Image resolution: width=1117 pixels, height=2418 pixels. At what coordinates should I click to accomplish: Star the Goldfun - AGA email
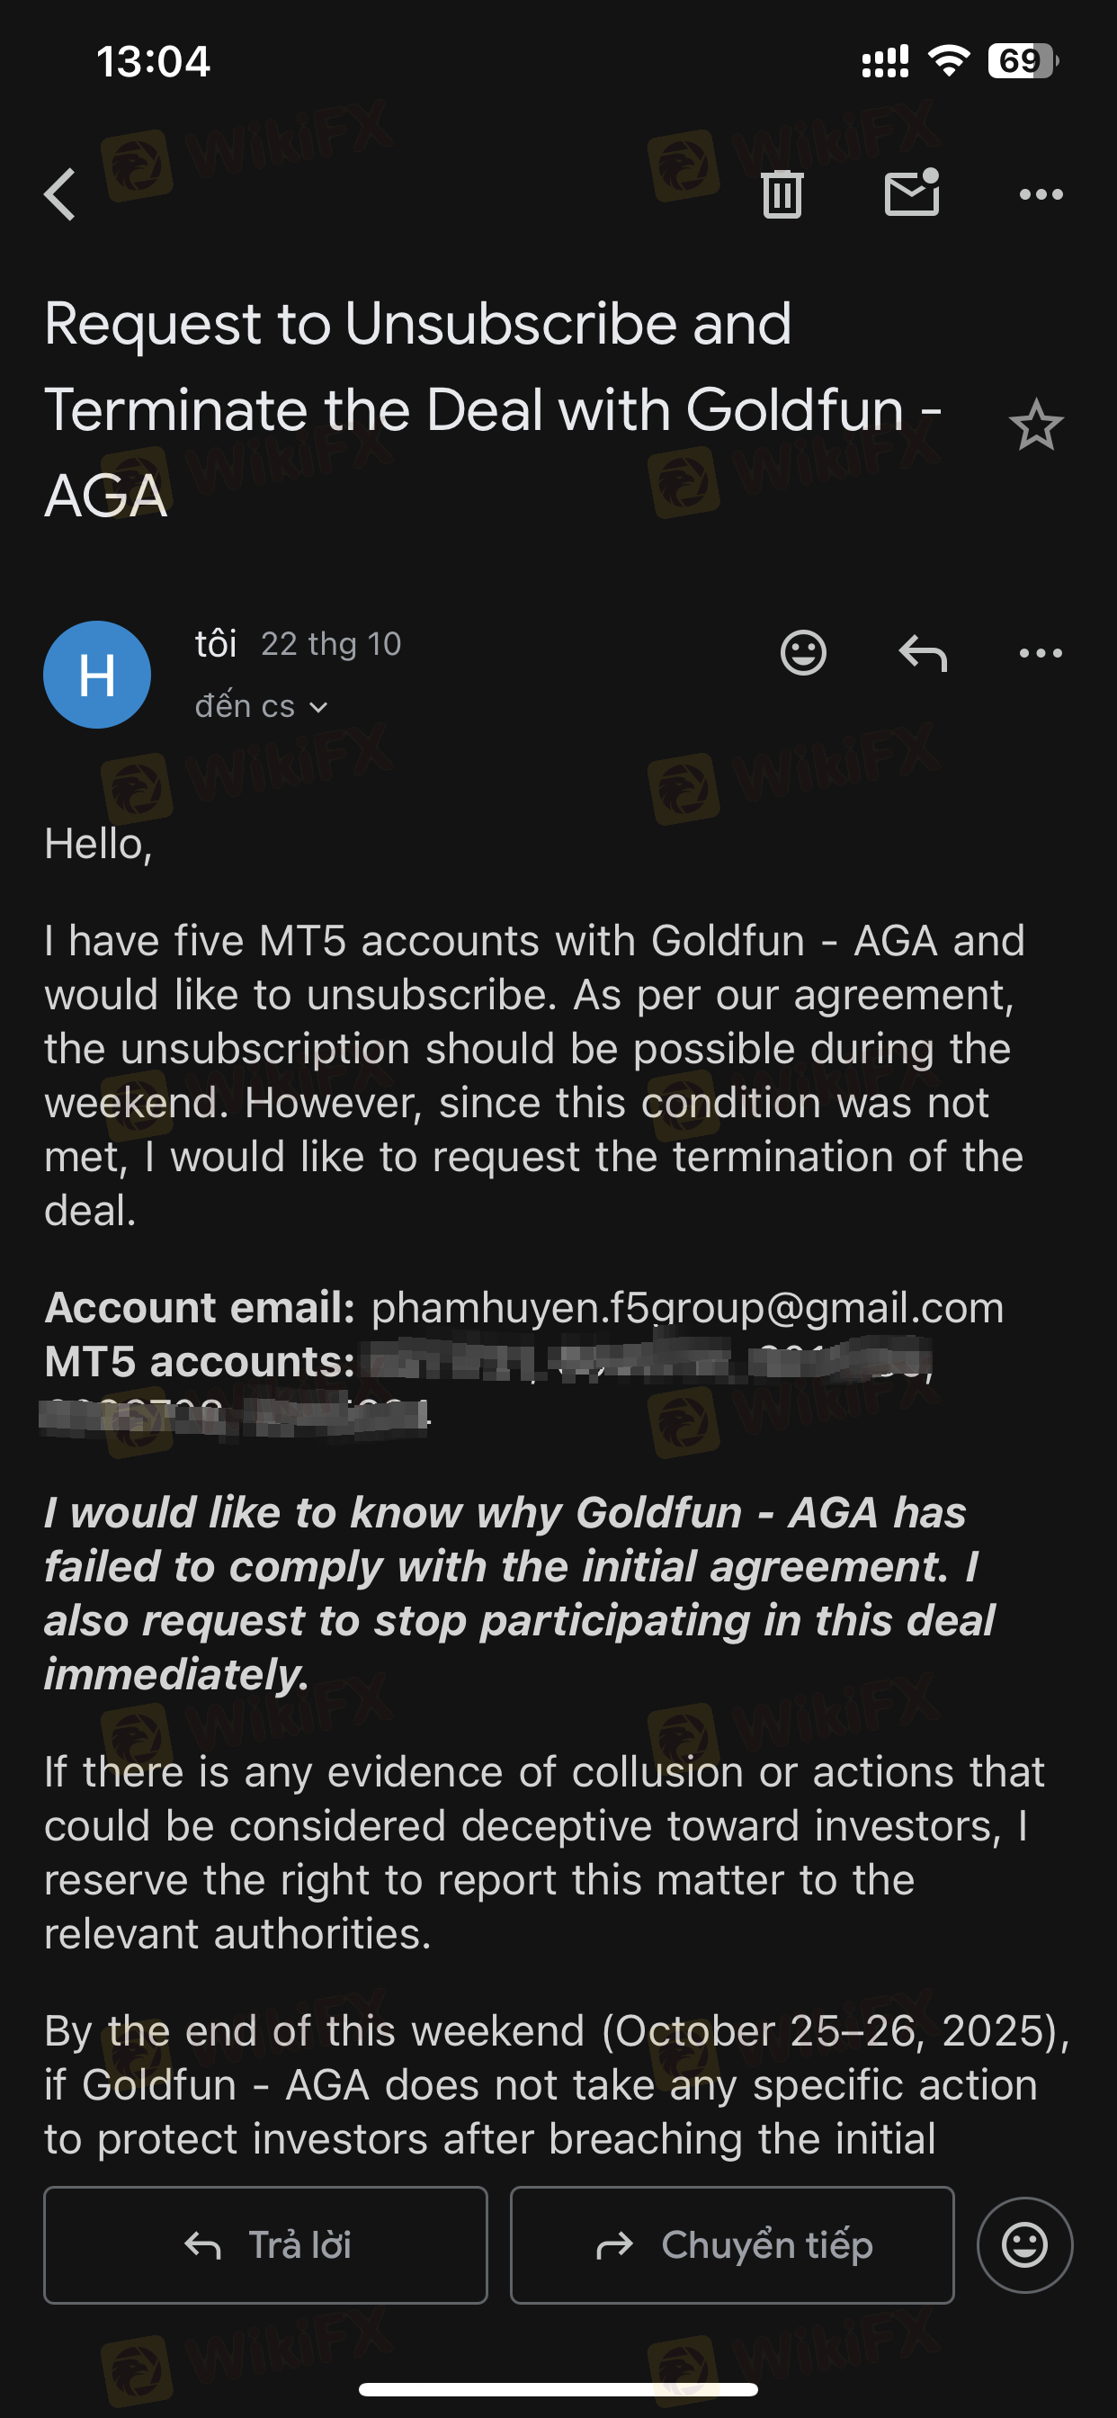[1036, 425]
